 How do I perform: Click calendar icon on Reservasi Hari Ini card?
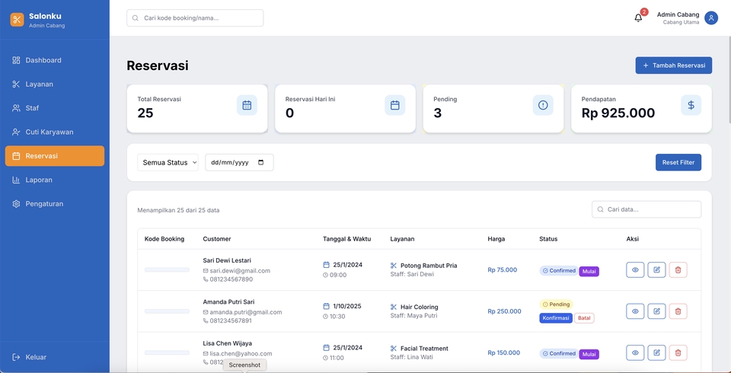(394, 105)
